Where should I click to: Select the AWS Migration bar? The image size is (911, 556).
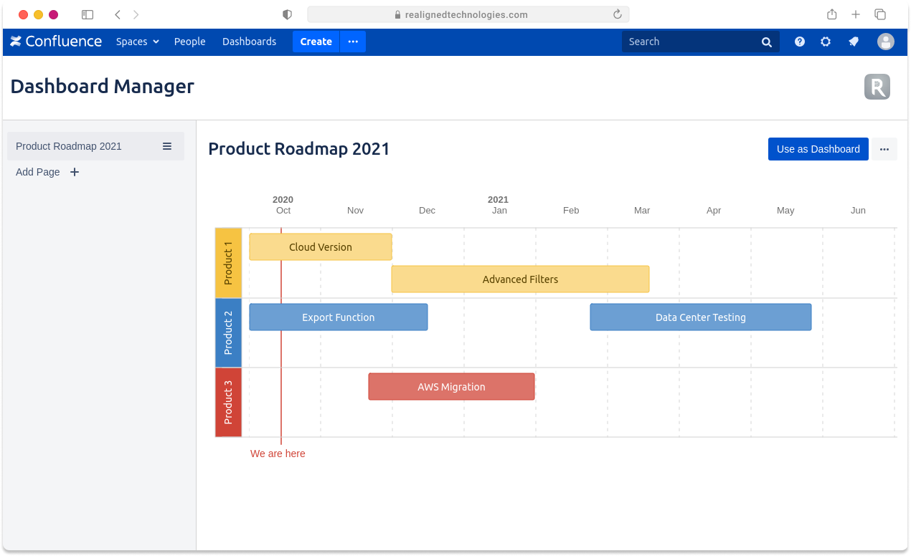pos(451,386)
